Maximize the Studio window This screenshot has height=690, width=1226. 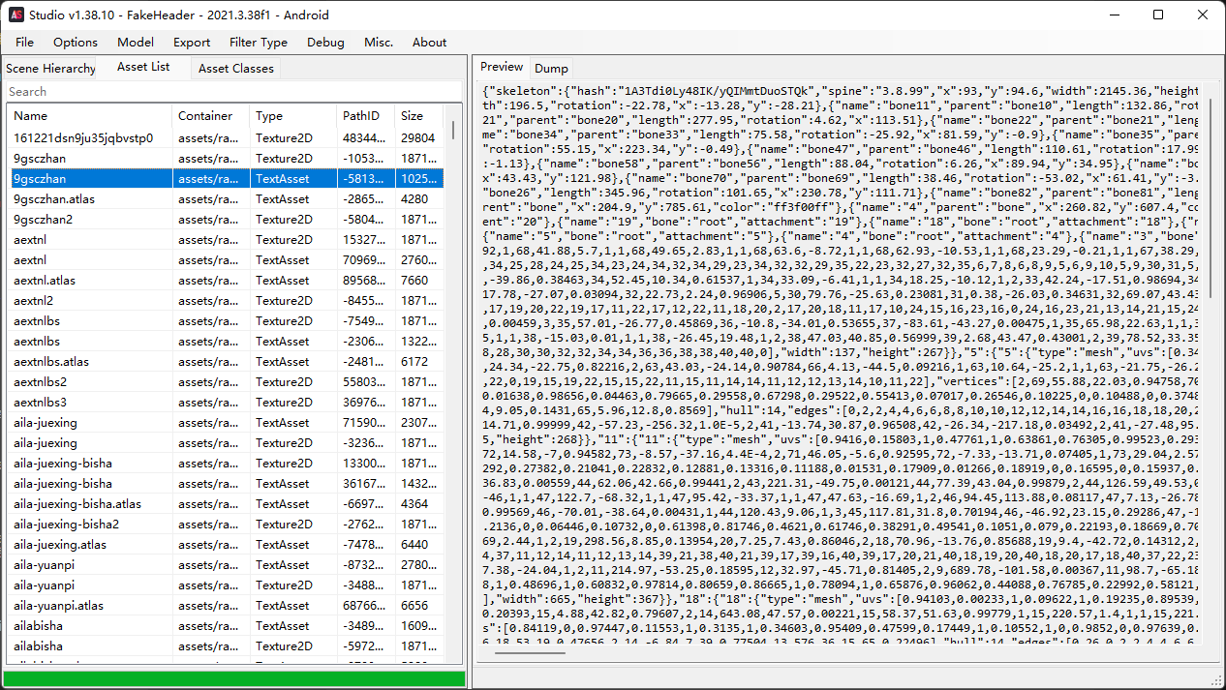pos(1158,15)
